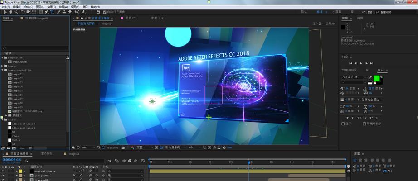Collapse the Solids folder in project panel
This screenshot has height=181, width=418.
[x=2, y=120]
